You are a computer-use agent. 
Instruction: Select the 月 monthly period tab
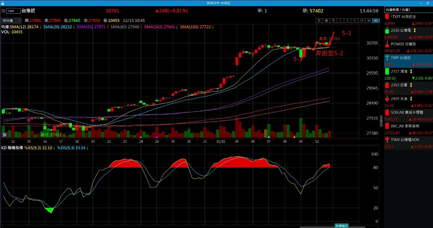coord(333,21)
